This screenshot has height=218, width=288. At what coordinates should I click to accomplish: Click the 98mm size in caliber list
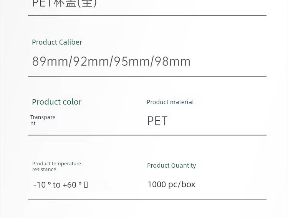point(173,62)
